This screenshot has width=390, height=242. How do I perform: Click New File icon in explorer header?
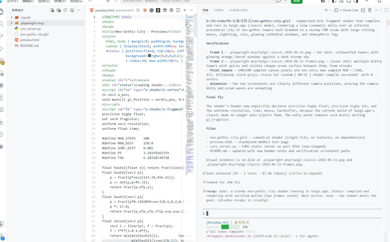click(52, 10)
